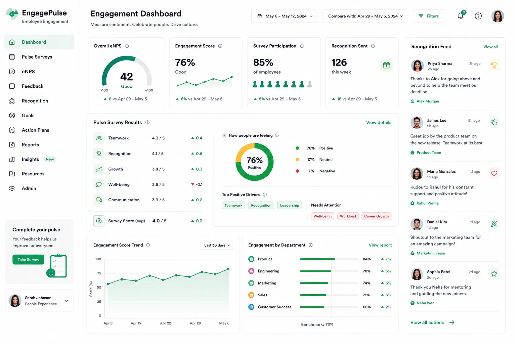Click the Well-being heart icon

pos(99,184)
